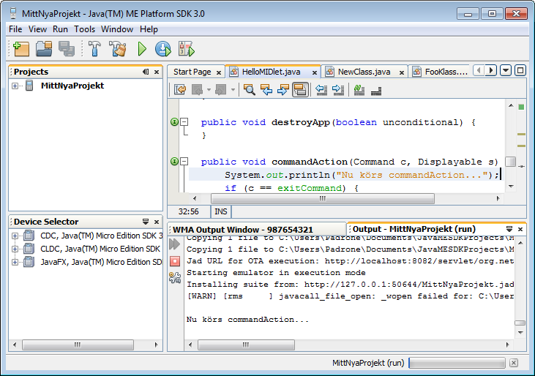The width and height of the screenshot is (535, 376).
Task: Open the Forward navigation dropdown arrow
Action: coord(233,90)
